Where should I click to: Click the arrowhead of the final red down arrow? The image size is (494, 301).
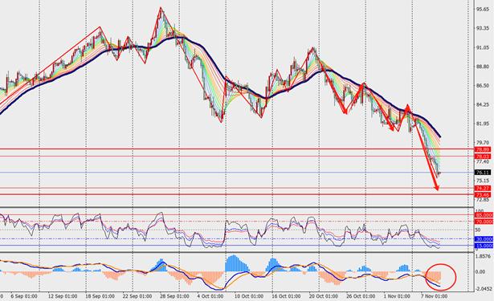[436, 188]
